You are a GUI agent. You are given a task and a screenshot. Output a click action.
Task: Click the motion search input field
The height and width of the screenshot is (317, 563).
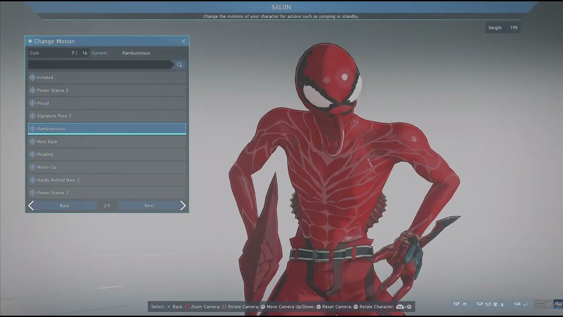point(101,65)
